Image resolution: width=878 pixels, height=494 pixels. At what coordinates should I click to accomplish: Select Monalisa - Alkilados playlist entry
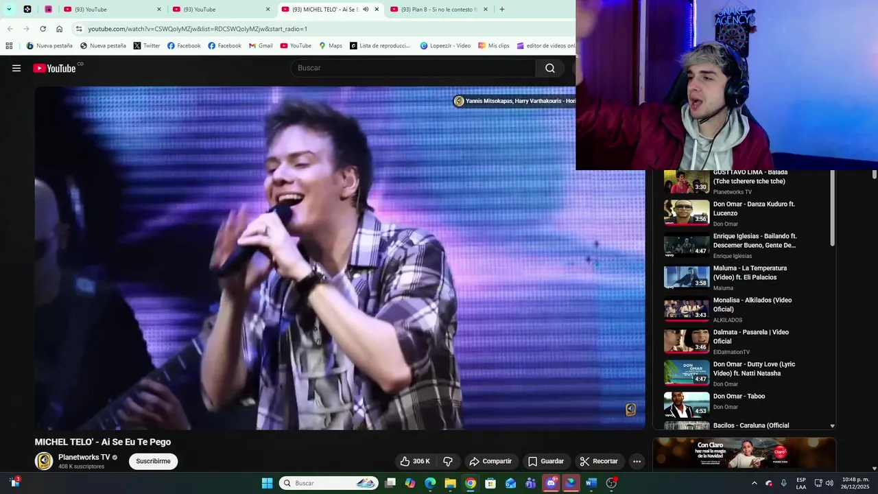coord(745,309)
